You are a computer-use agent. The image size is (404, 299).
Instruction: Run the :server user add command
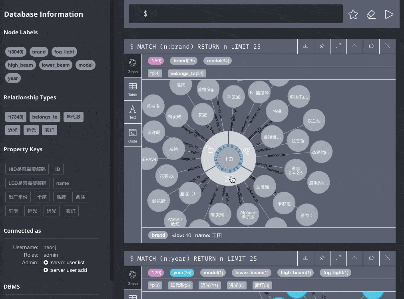65,270
